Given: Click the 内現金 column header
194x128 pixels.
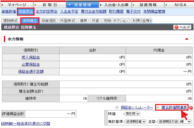Looking at the screenshot, I should coord(159,50).
